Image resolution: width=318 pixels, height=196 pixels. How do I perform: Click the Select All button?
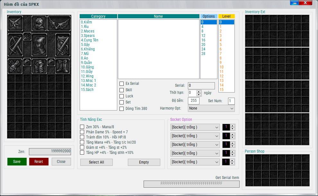click(x=96, y=162)
